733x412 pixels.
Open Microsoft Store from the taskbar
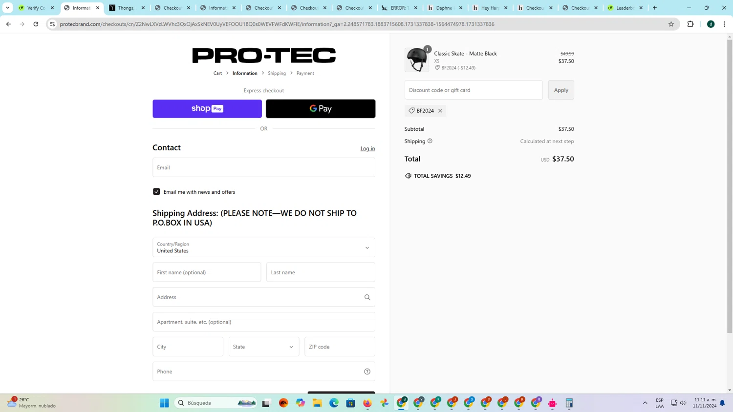click(350, 403)
